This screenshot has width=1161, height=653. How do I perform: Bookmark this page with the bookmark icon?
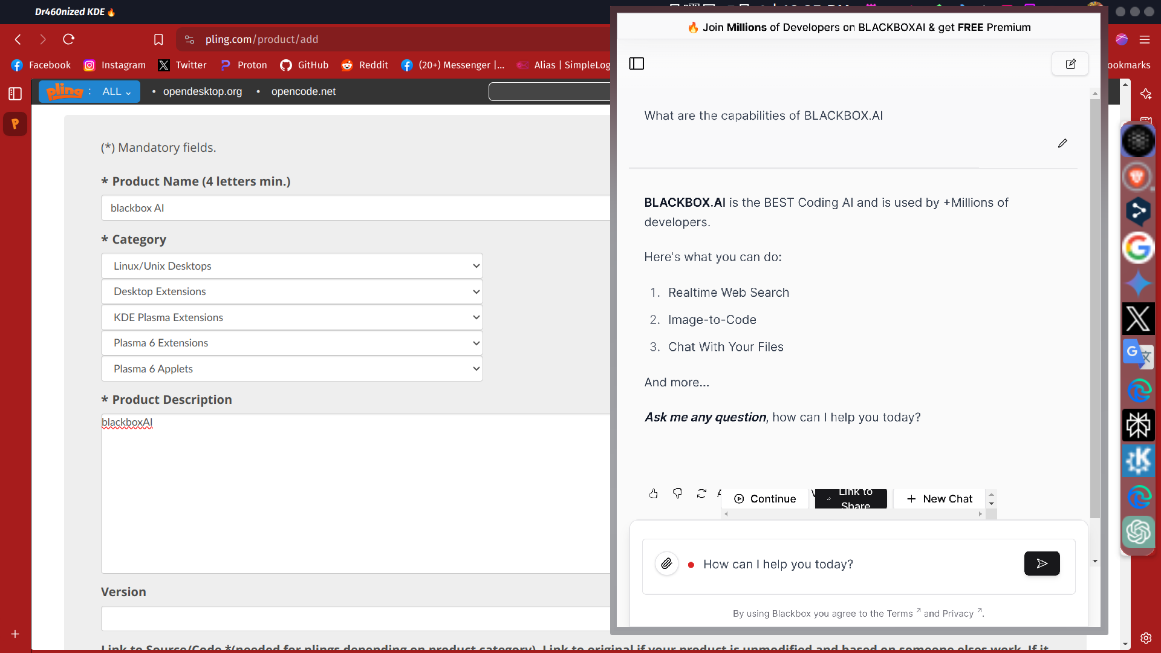click(158, 39)
